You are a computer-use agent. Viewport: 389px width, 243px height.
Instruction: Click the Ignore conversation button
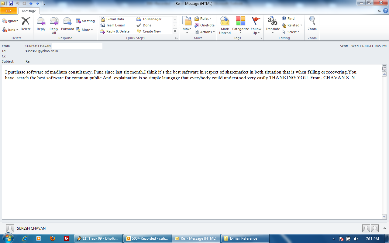pos(10,21)
